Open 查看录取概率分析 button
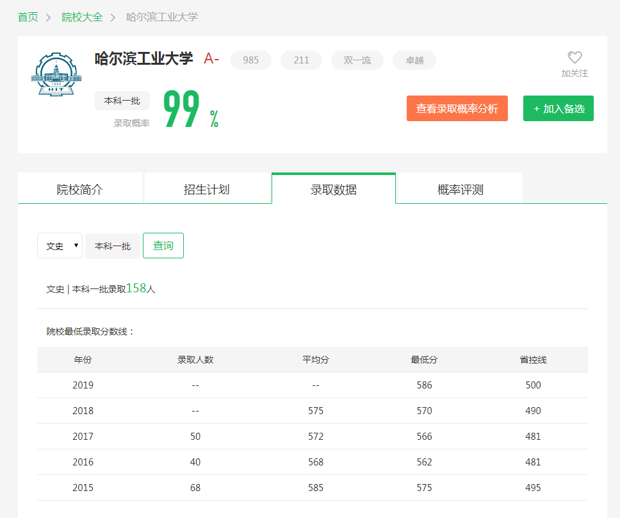620x518 pixels. (457, 108)
